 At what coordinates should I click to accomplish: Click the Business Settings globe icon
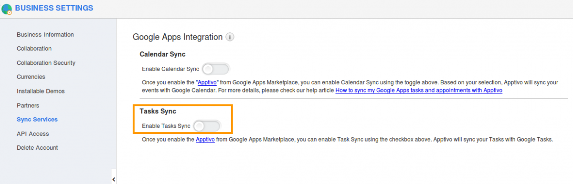click(x=7, y=9)
